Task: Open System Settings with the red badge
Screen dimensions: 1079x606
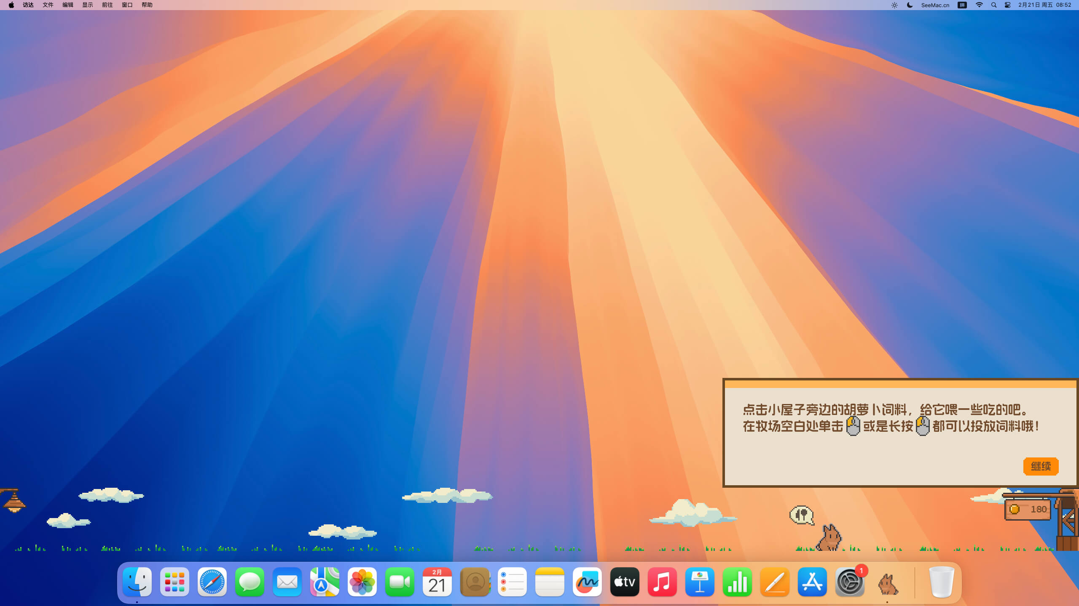Action: click(x=850, y=582)
